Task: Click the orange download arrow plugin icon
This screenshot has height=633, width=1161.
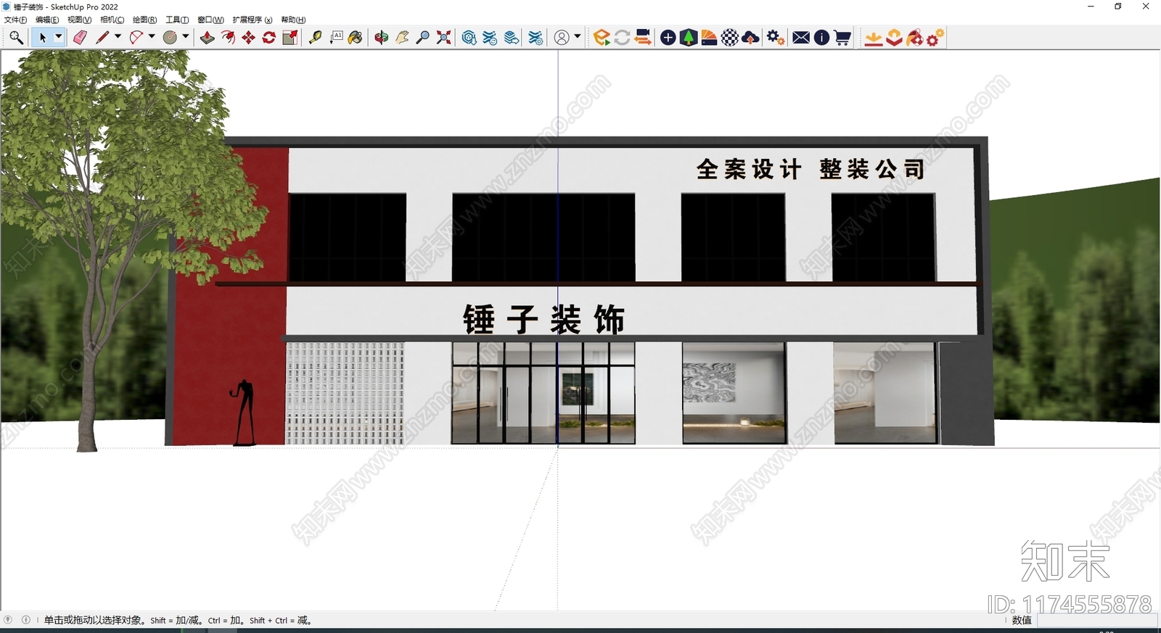Action: tap(874, 38)
